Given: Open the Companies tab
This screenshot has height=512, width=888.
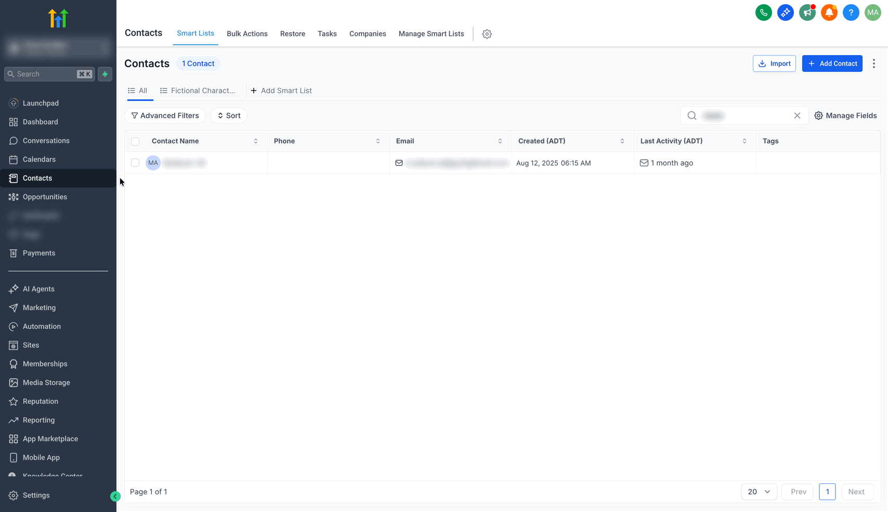Looking at the screenshot, I should (x=368, y=34).
